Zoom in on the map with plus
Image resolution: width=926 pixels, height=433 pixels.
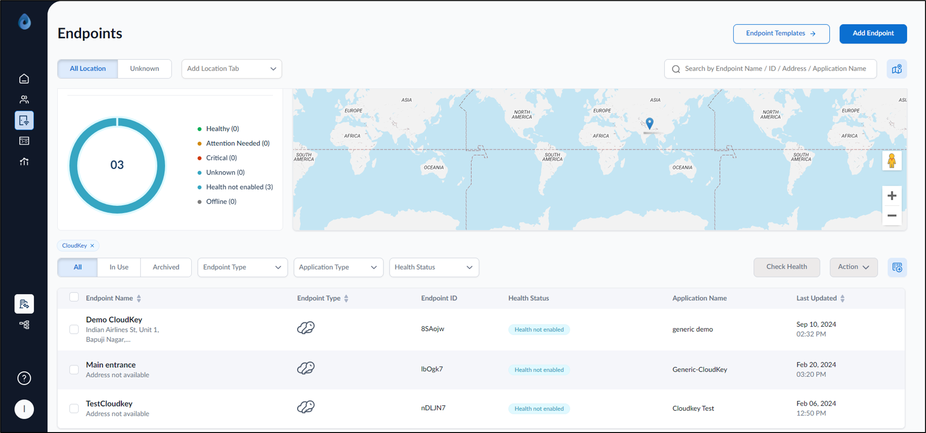(x=892, y=195)
